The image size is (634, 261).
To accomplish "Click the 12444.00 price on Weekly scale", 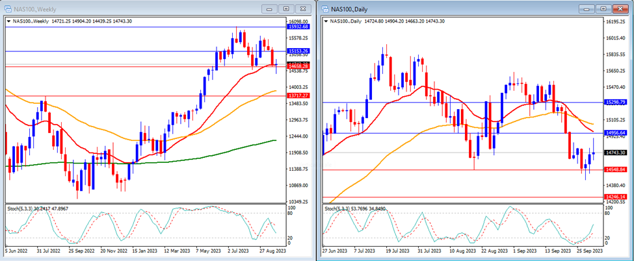I will pyautogui.click(x=300, y=136).
